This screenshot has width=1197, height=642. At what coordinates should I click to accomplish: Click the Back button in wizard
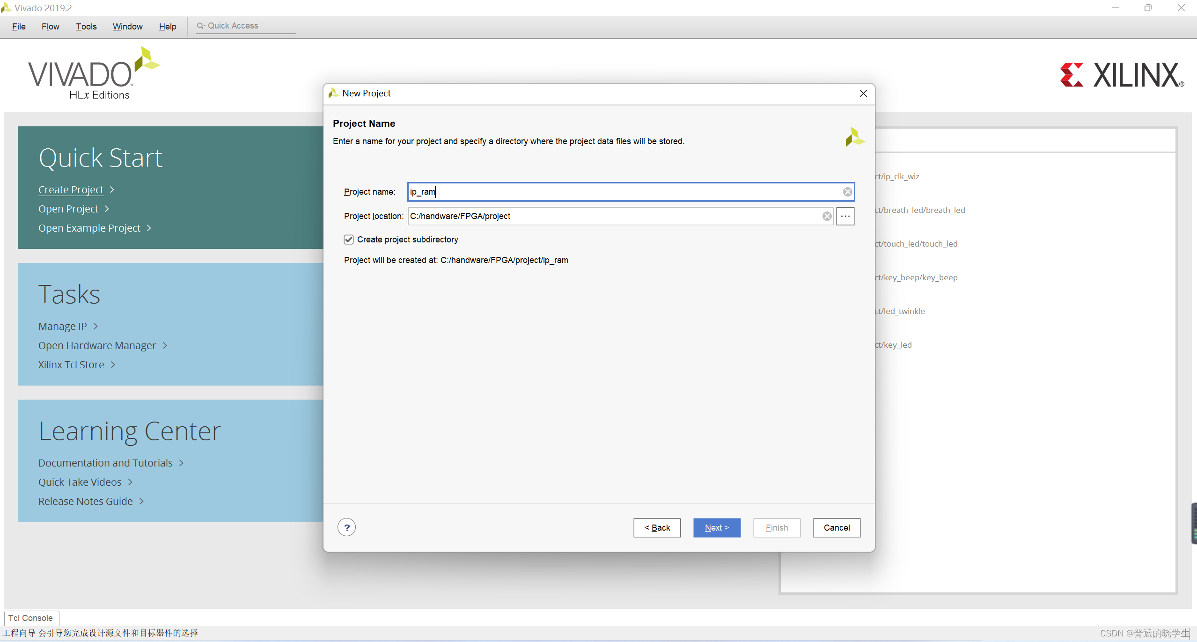coord(657,527)
